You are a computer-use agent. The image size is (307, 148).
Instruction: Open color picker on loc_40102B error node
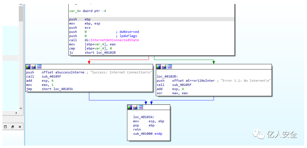(159, 67)
